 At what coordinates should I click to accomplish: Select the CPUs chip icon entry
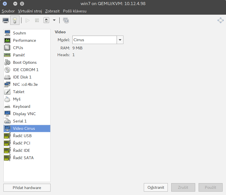click(7, 48)
